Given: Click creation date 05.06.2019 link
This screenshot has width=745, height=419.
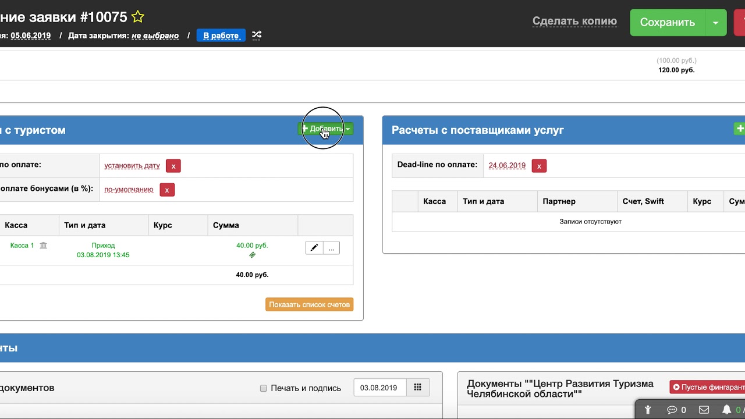Looking at the screenshot, I should click(x=30, y=35).
